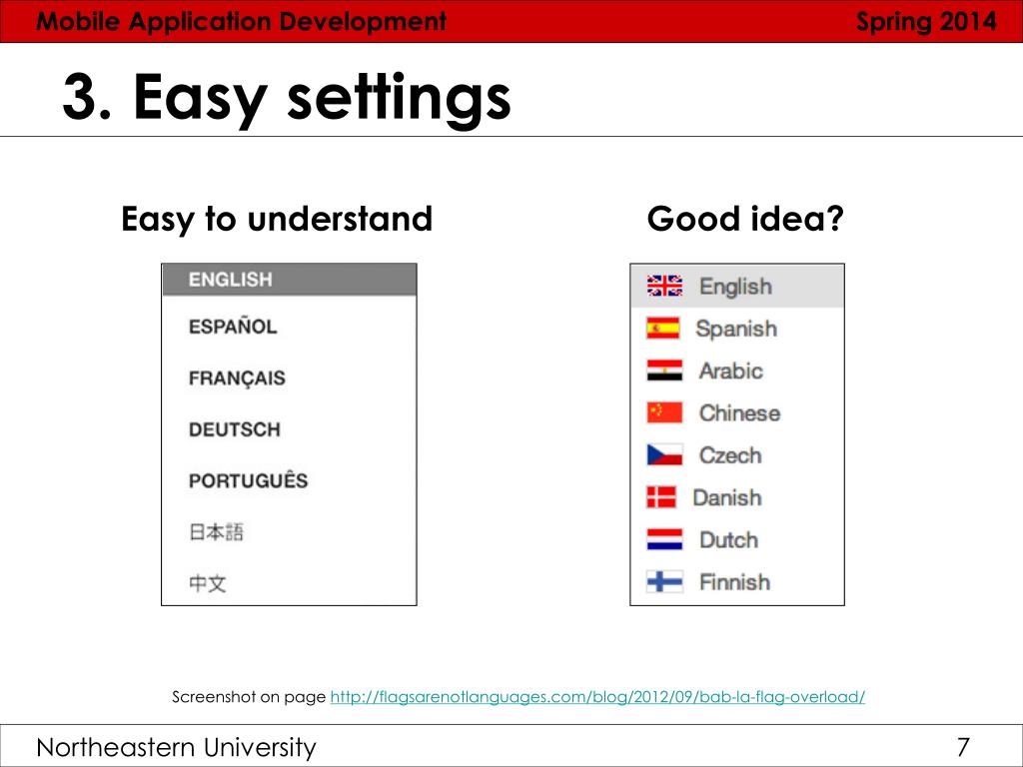Click the 'Screenshot on page' caption text
Screen dimensions: 1023x767
click(249, 696)
